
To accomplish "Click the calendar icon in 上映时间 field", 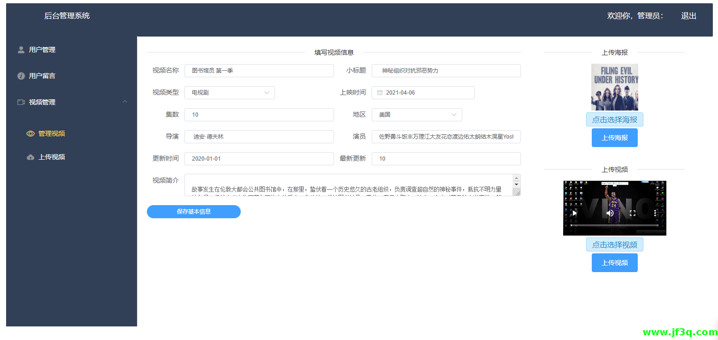I will [x=380, y=93].
